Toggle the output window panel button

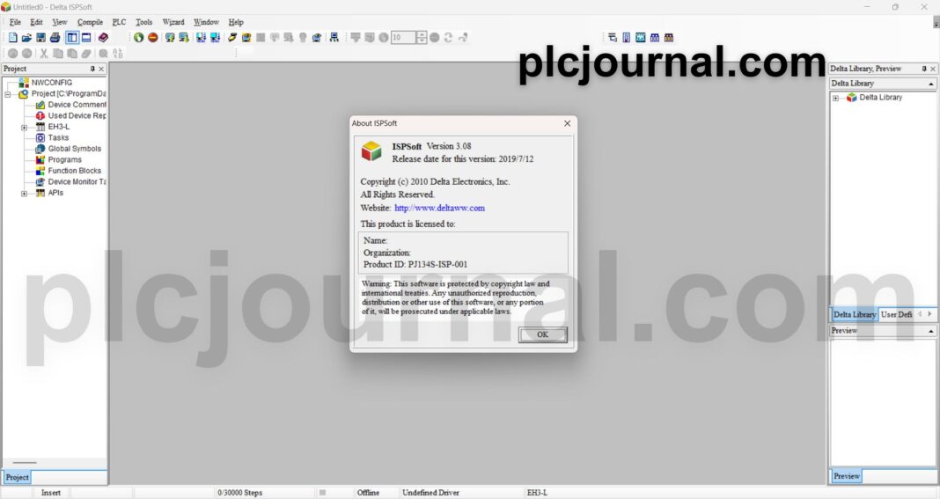[x=86, y=38]
